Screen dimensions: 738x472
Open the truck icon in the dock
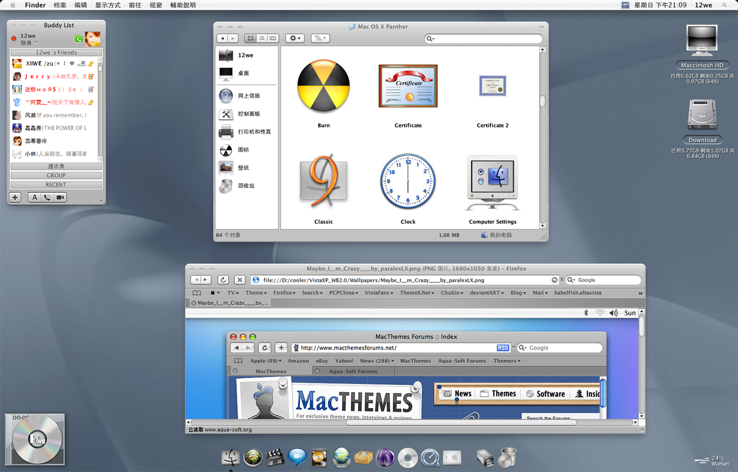pos(485,458)
